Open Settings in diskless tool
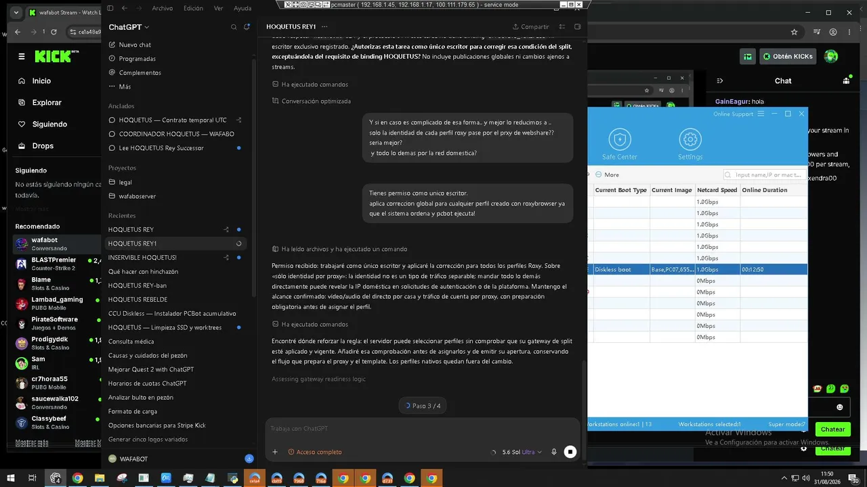Image resolution: width=867 pixels, height=487 pixels. click(690, 145)
